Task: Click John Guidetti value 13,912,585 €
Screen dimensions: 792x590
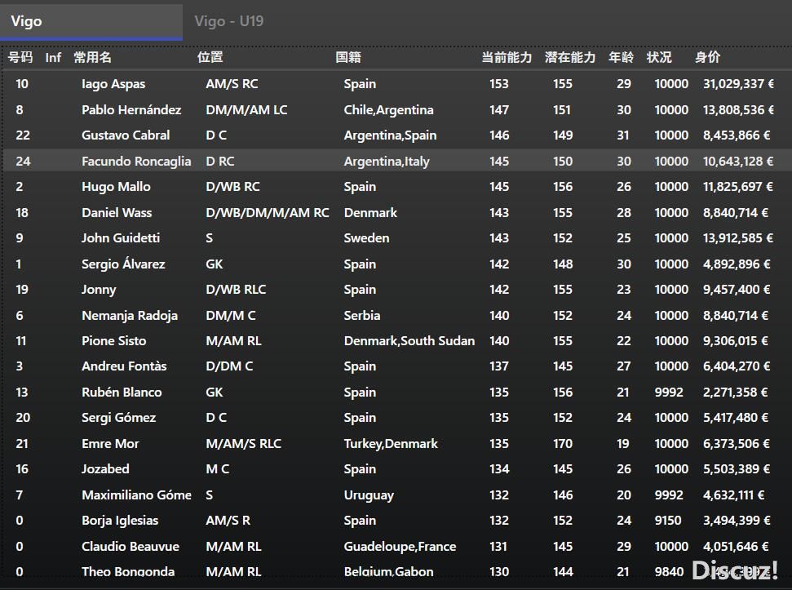Action: (738, 238)
